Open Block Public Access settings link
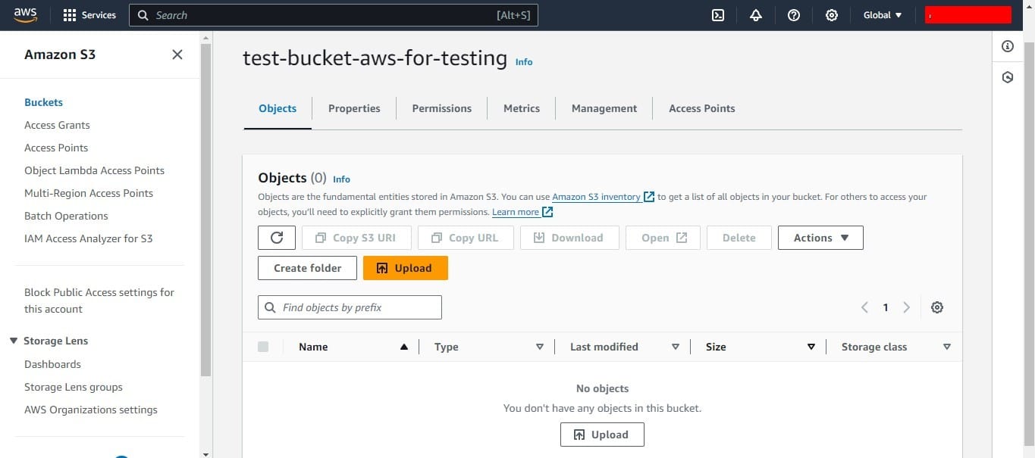Image resolution: width=1035 pixels, height=458 pixels. 99,301
